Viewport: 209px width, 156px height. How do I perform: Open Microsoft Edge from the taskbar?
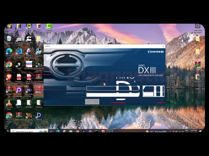(x=58, y=131)
